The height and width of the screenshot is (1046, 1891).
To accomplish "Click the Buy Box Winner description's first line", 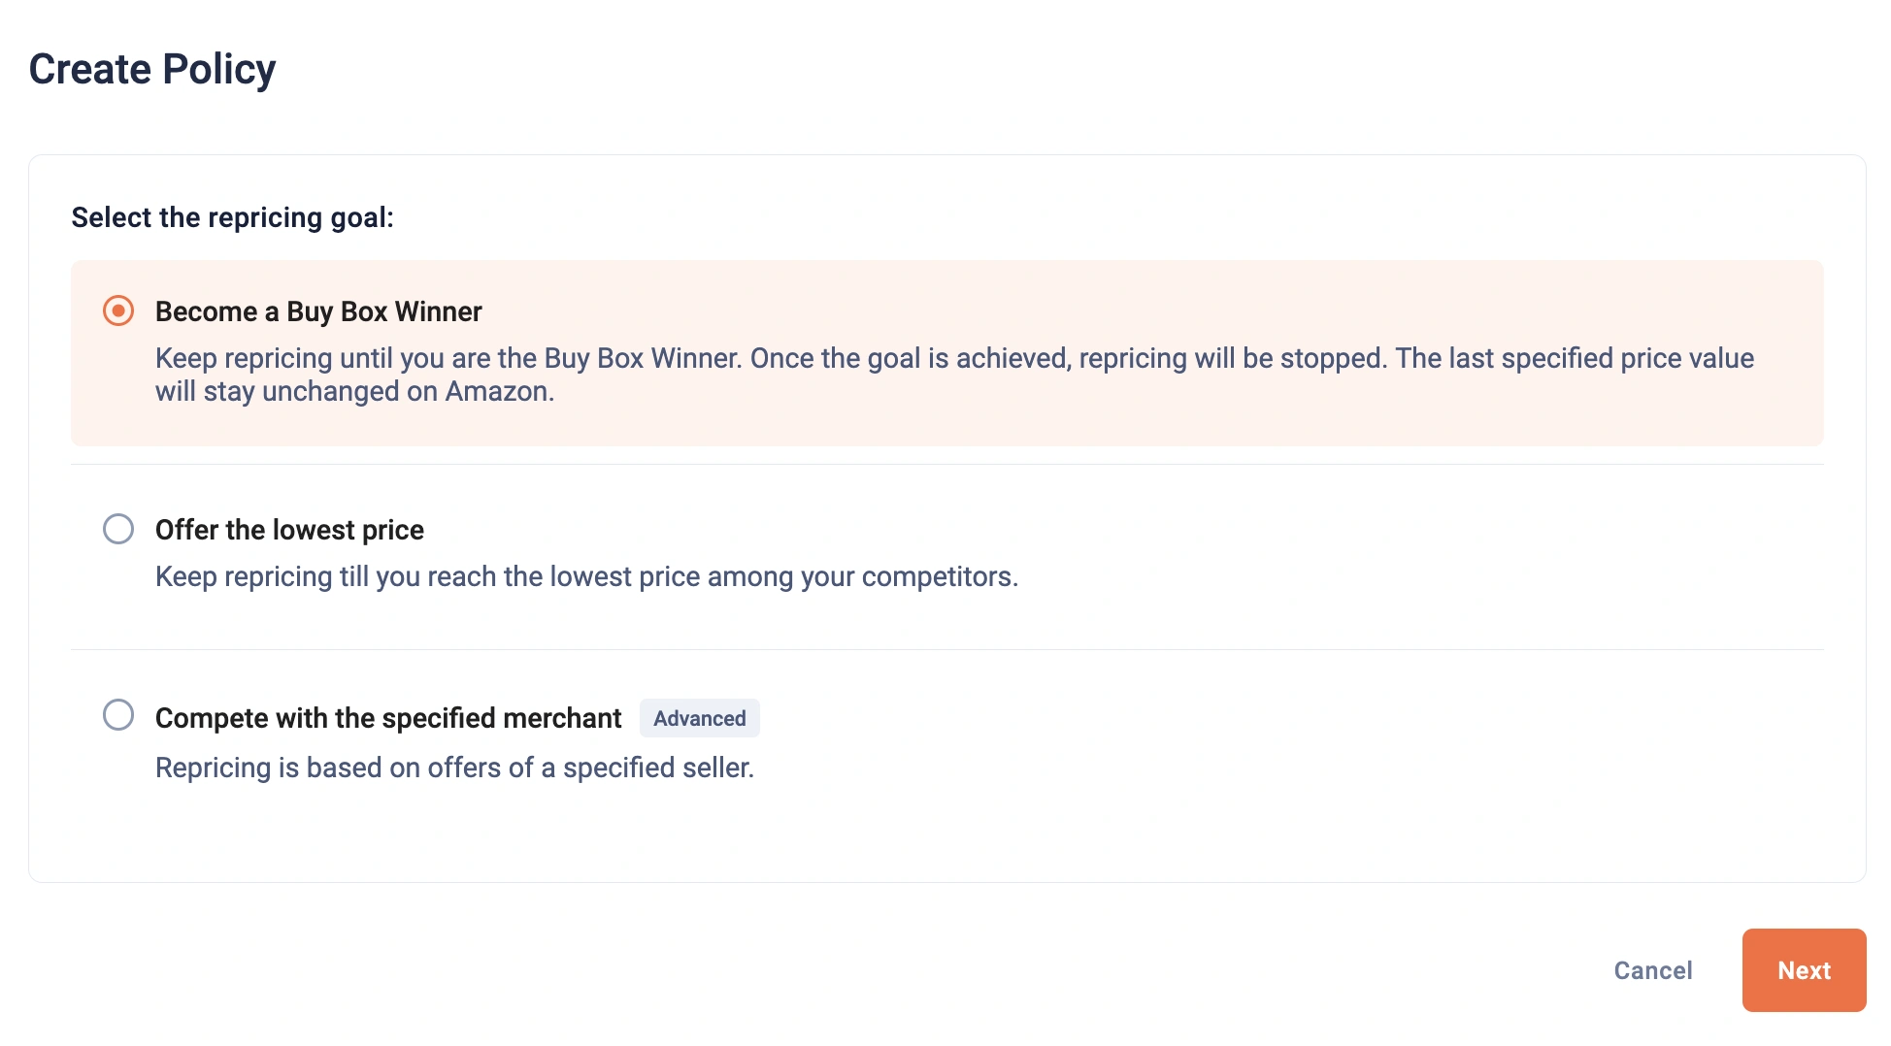I will click(x=953, y=358).
